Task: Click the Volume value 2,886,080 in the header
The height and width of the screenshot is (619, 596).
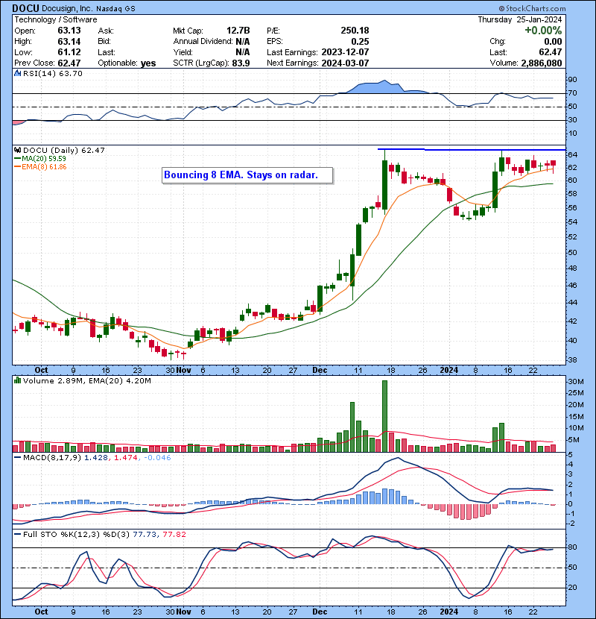Action: [541, 63]
